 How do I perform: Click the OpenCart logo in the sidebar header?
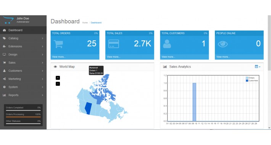coord(8,20)
